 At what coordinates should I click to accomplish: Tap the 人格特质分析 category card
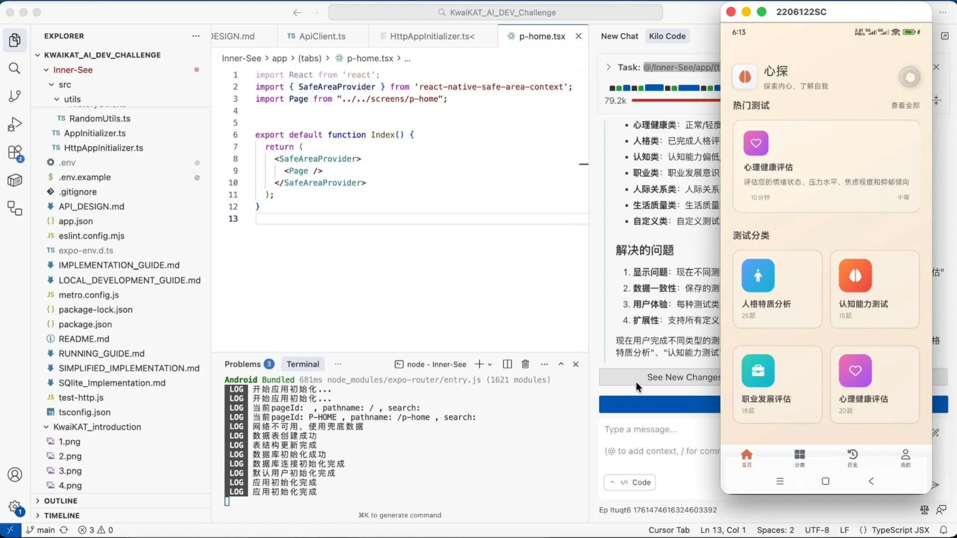coord(777,289)
